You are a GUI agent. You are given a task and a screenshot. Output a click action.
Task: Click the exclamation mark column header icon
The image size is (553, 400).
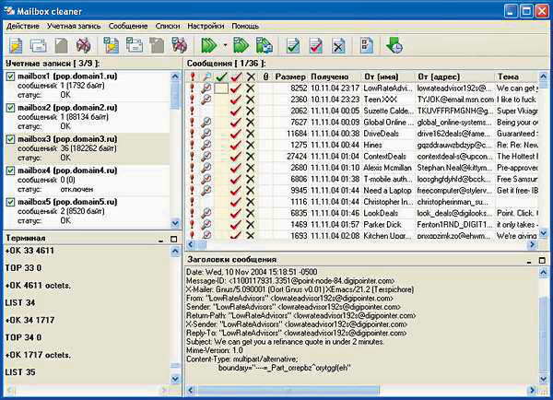[193, 76]
